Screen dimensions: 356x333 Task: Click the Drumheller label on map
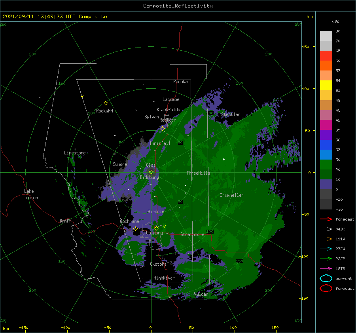coord(232,195)
